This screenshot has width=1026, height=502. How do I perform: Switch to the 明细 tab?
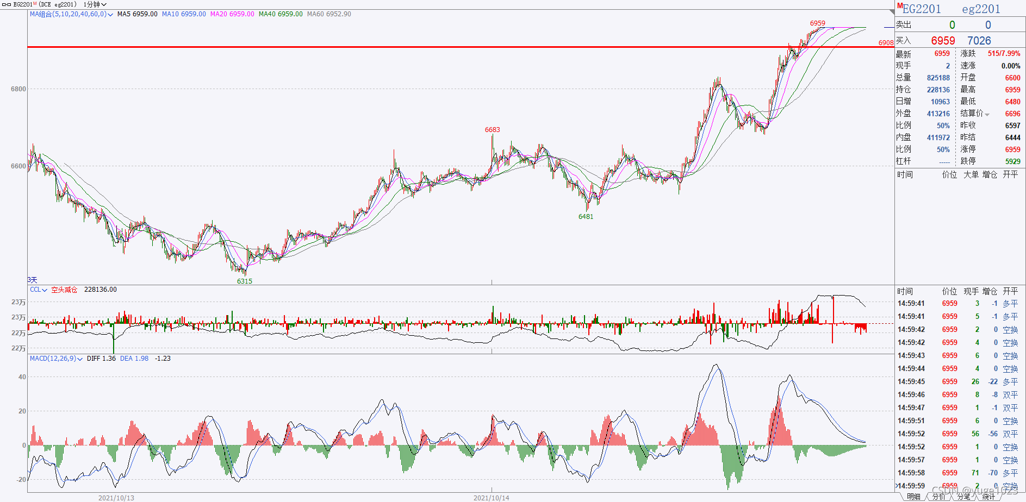click(913, 497)
